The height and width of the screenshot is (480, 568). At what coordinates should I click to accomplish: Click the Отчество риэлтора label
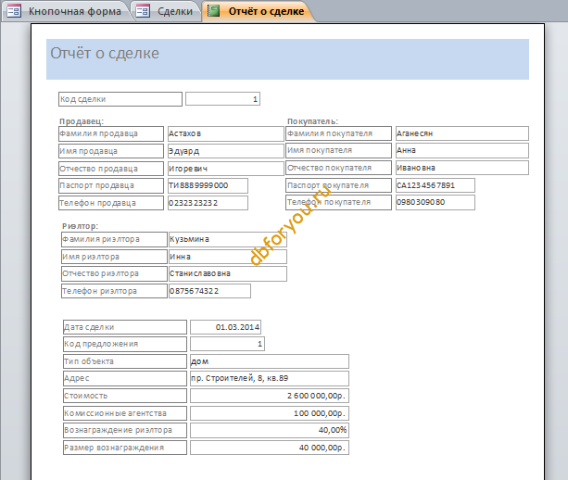pyautogui.click(x=114, y=273)
